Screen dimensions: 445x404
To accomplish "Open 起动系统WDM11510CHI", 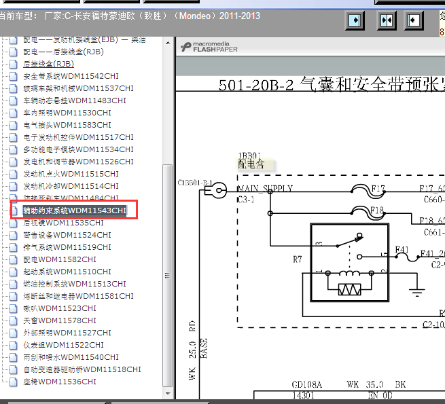I will point(67,272).
